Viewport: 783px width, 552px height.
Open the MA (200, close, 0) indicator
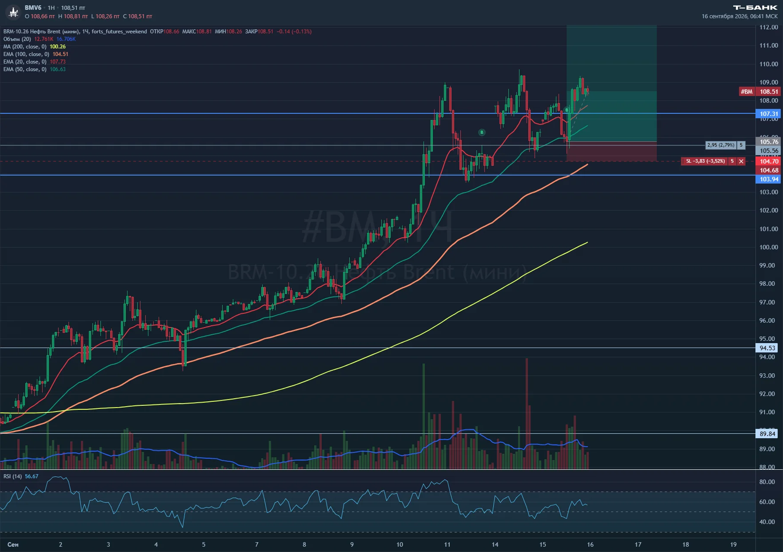click(25, 47)
